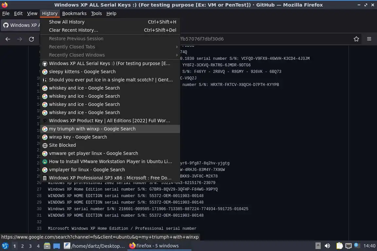Expand Recently Closed Tabs submenu
The height and width of the screenshot is (251, 377).
pyautogui.click(x=110, y=47)
